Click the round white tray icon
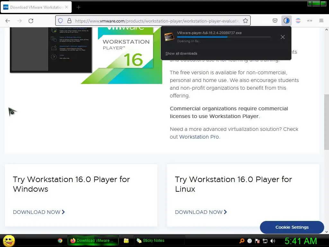The image size is (329, 247). [x=249, y=241]
